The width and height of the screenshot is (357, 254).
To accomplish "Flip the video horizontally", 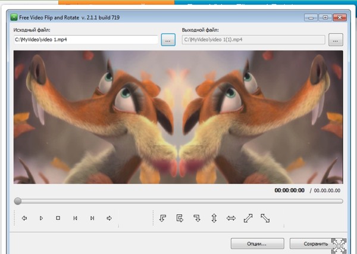I will pos(231,218).
